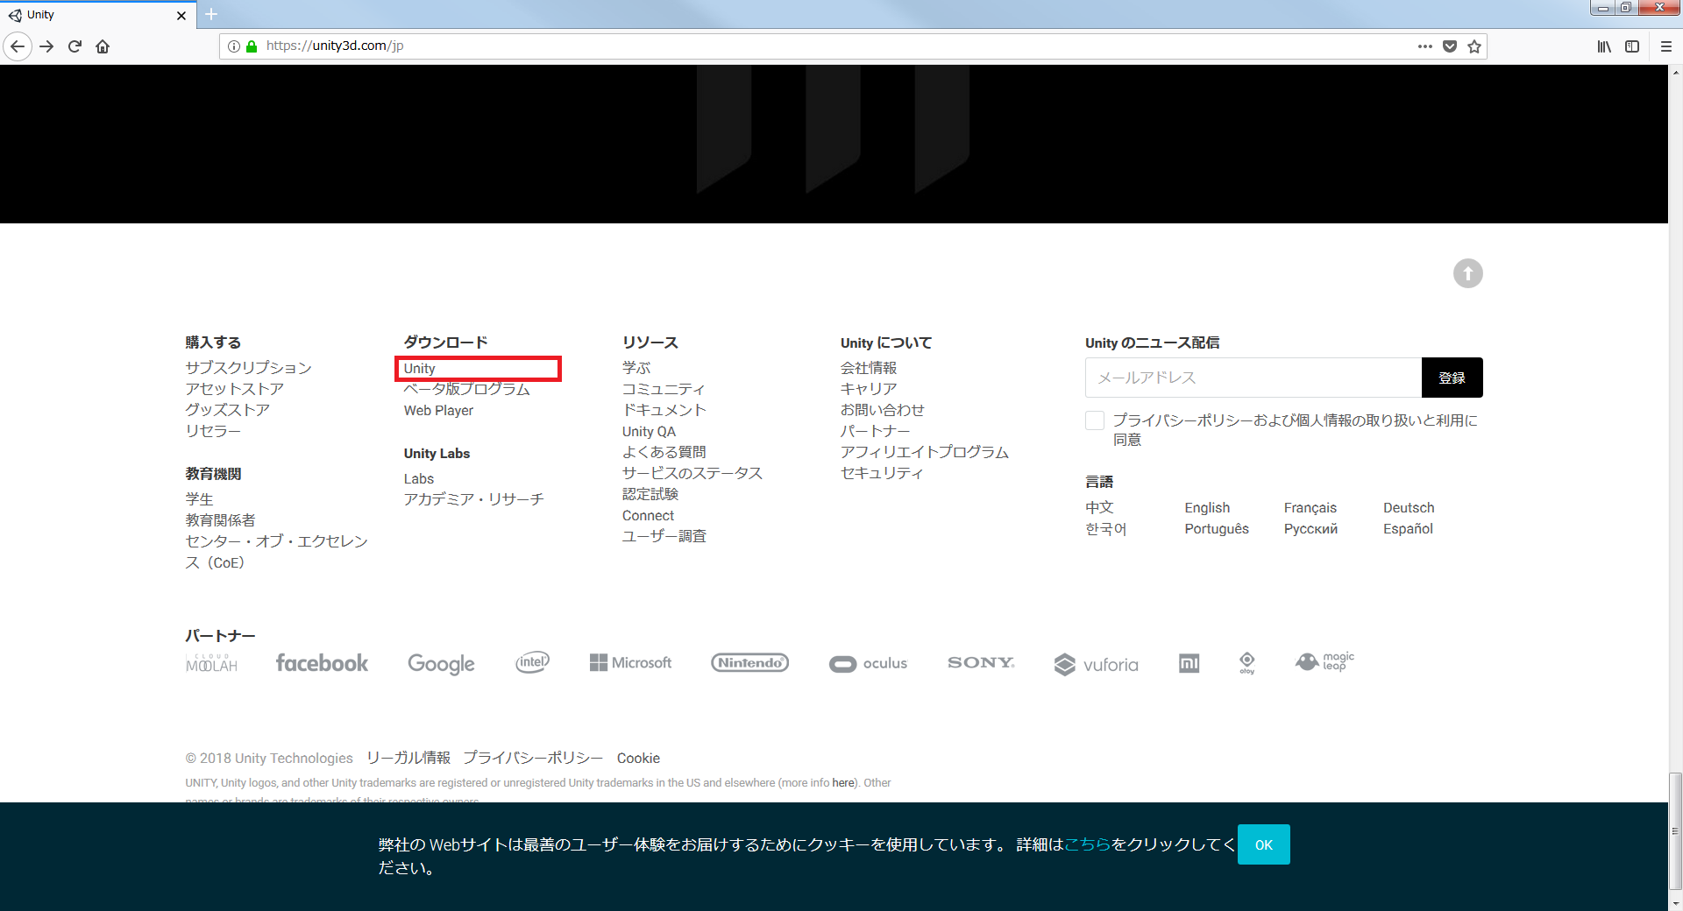Open the Connect link
The image size is (1683, 911).
(648, 515)
